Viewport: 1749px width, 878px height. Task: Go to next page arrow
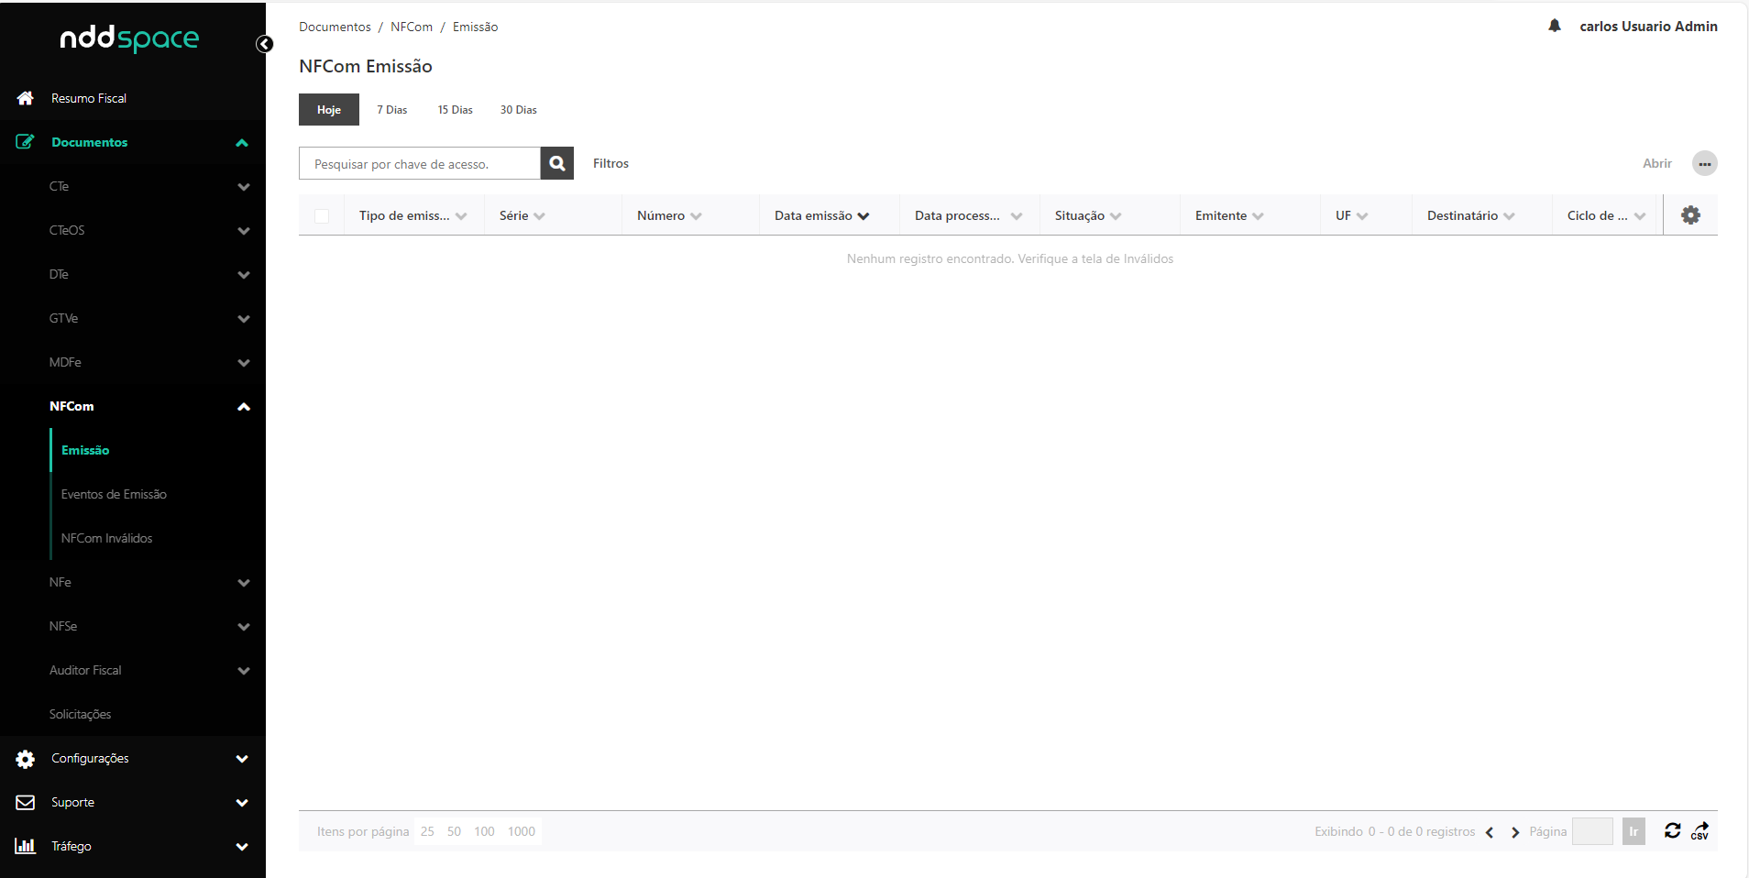coord(1514,832)
